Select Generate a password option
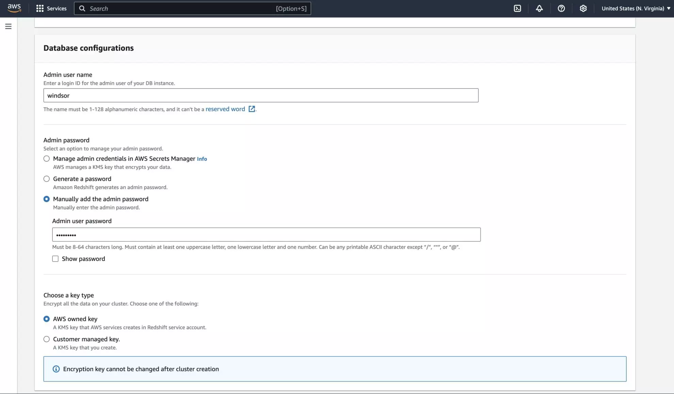674x394 pixels. click(x=47, y=179)
